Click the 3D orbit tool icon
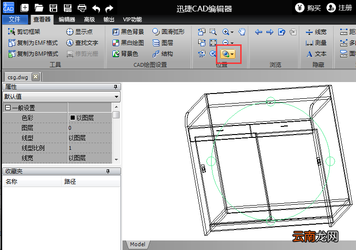The width and height of the screenshot is (356, 250). [x=225, y=54]
